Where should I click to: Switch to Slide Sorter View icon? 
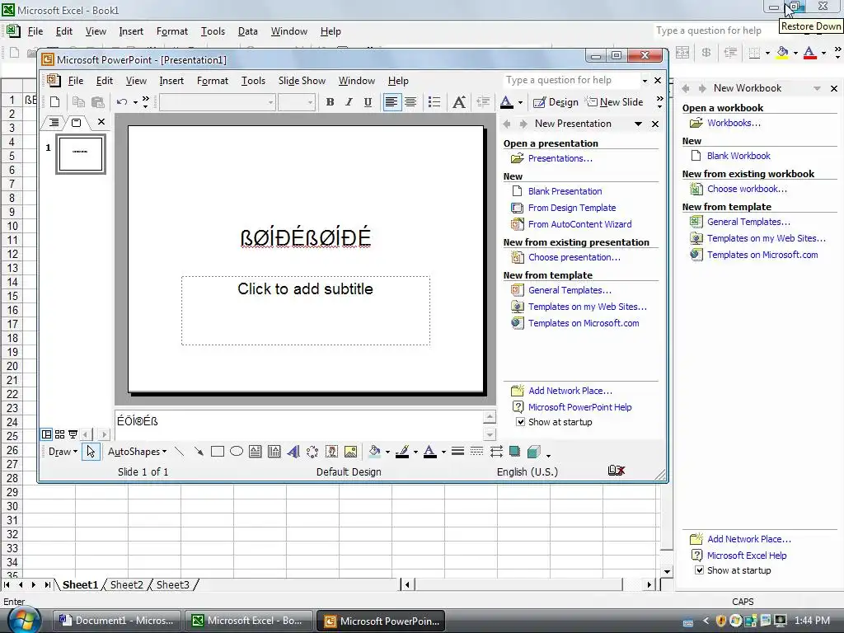(59, 434)
